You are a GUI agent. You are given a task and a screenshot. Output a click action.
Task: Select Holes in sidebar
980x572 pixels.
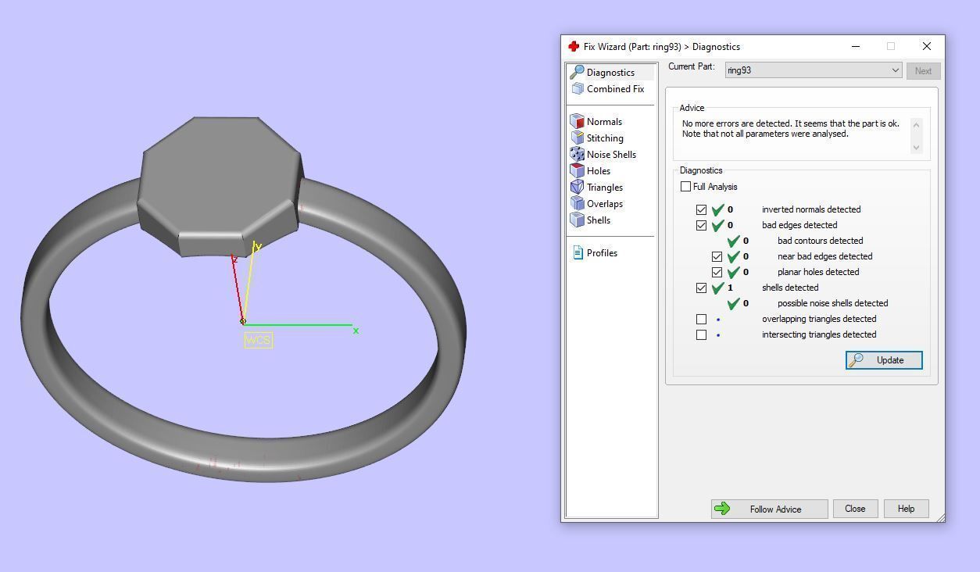click(599, 171)
